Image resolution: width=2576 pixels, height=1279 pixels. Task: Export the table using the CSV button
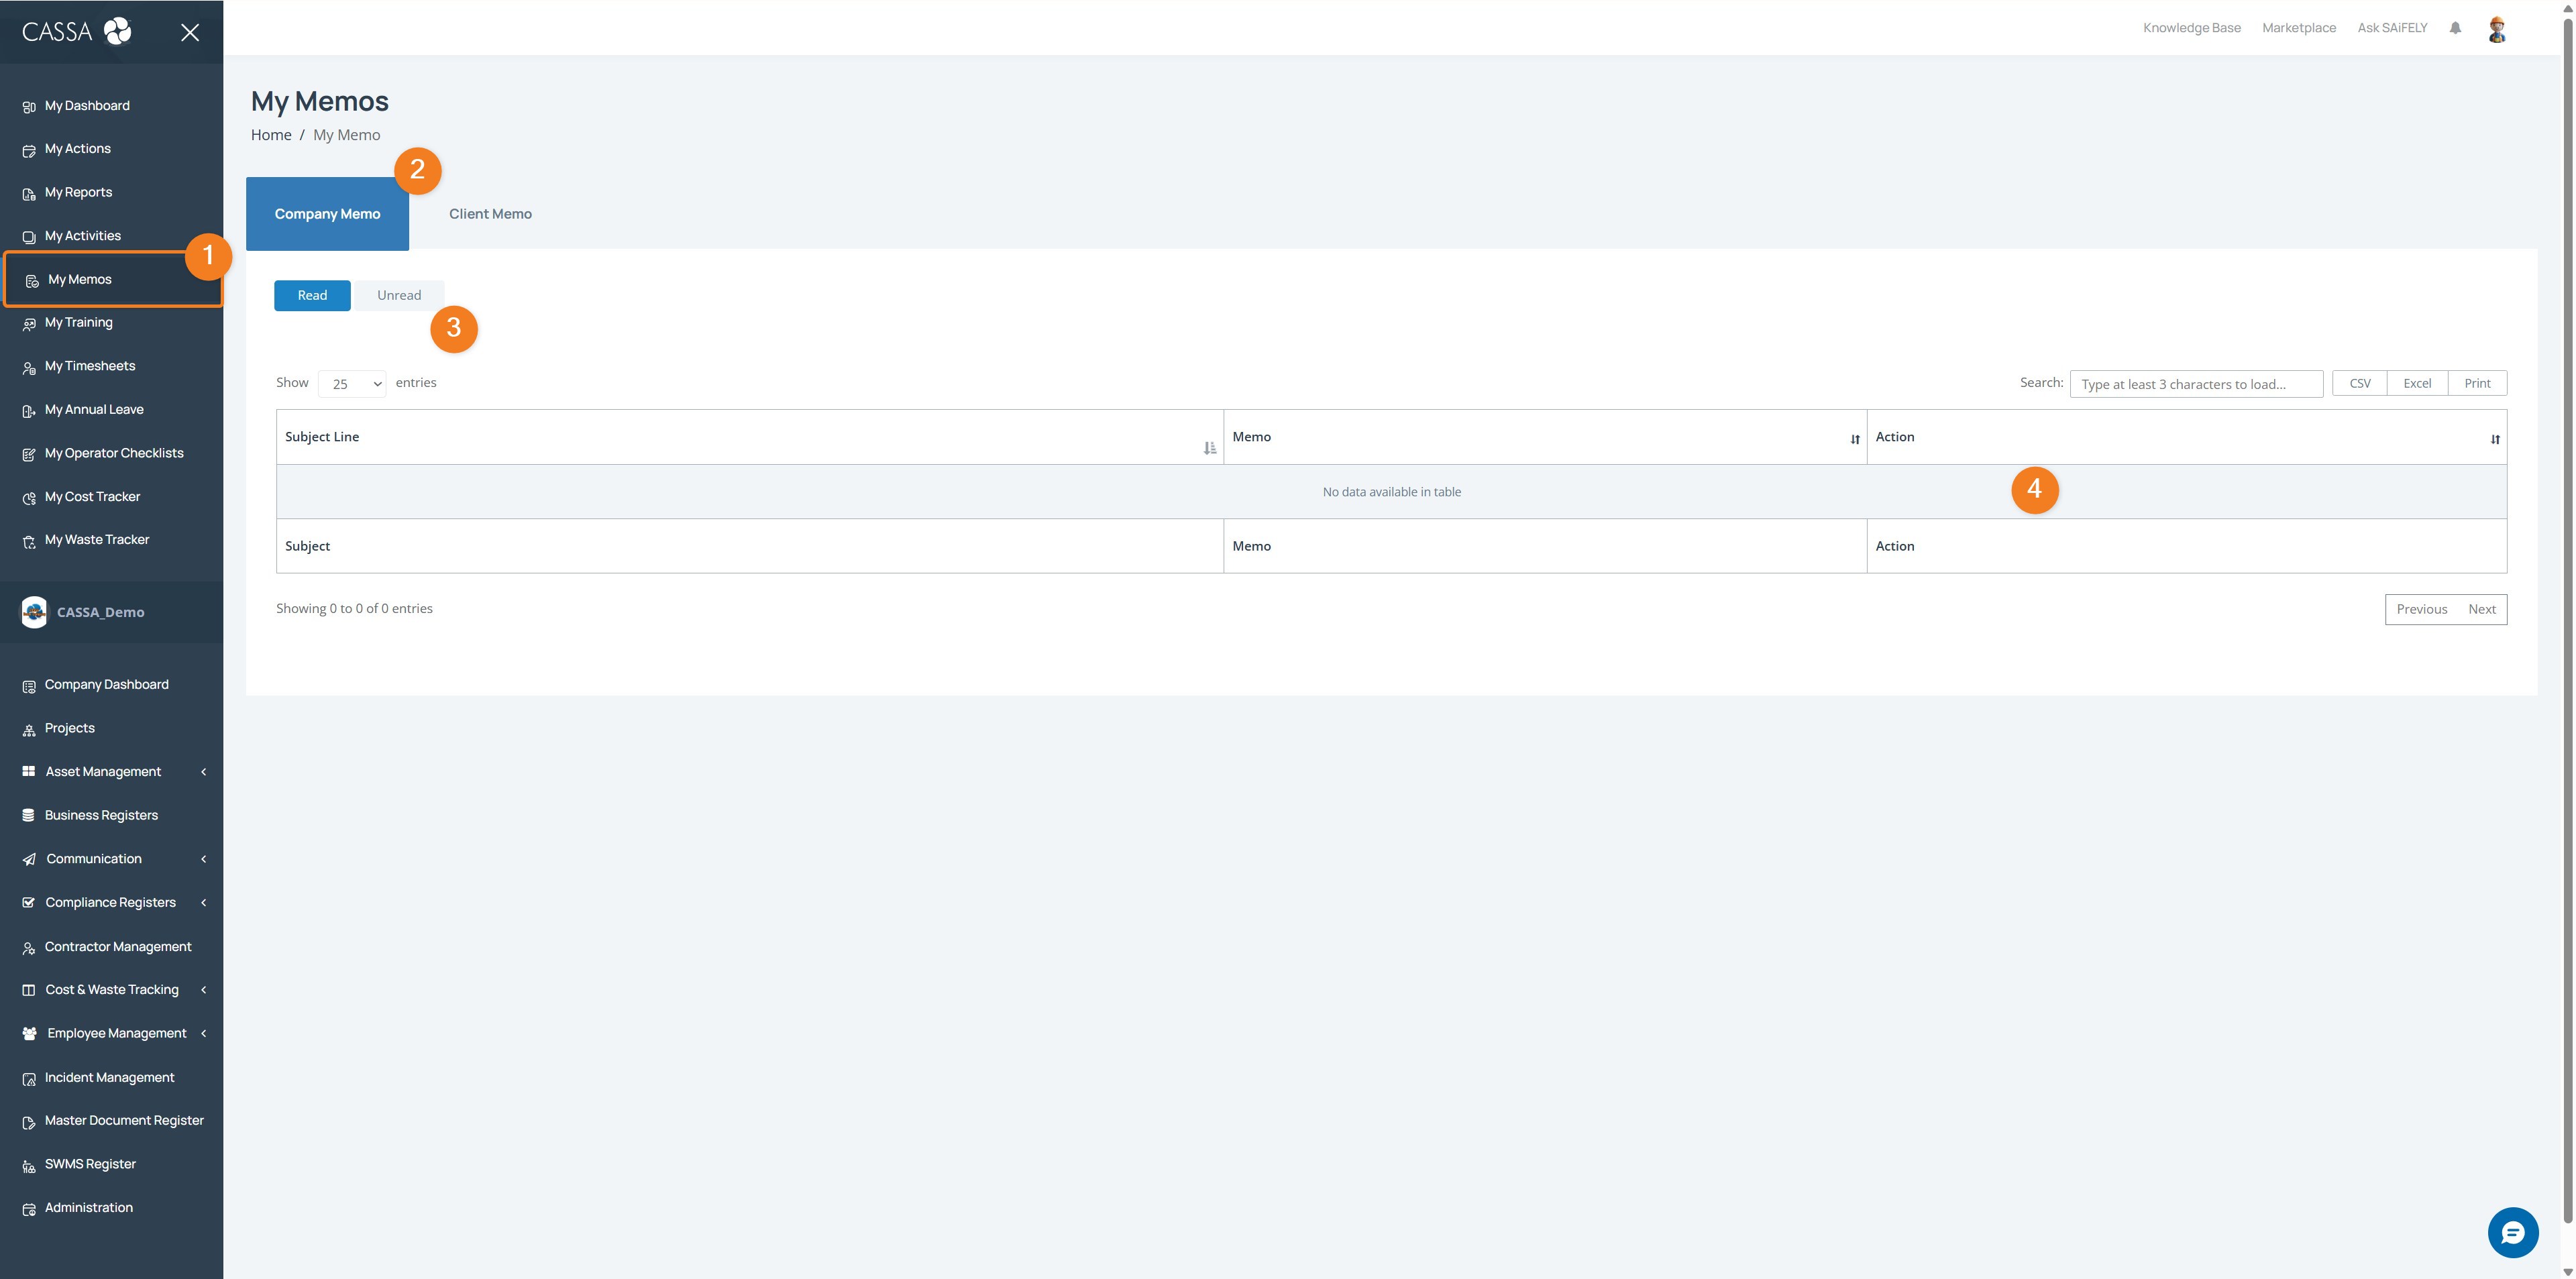(x=2359, y=382)
